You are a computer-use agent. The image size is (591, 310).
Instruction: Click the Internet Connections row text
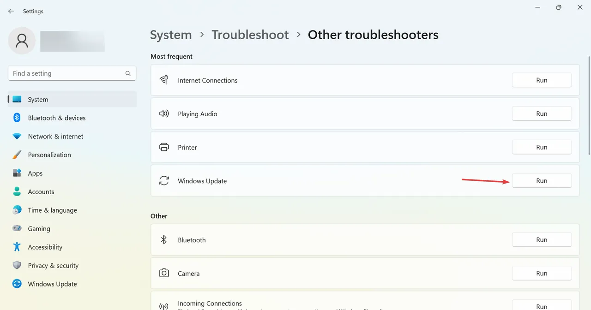(207, 80)
